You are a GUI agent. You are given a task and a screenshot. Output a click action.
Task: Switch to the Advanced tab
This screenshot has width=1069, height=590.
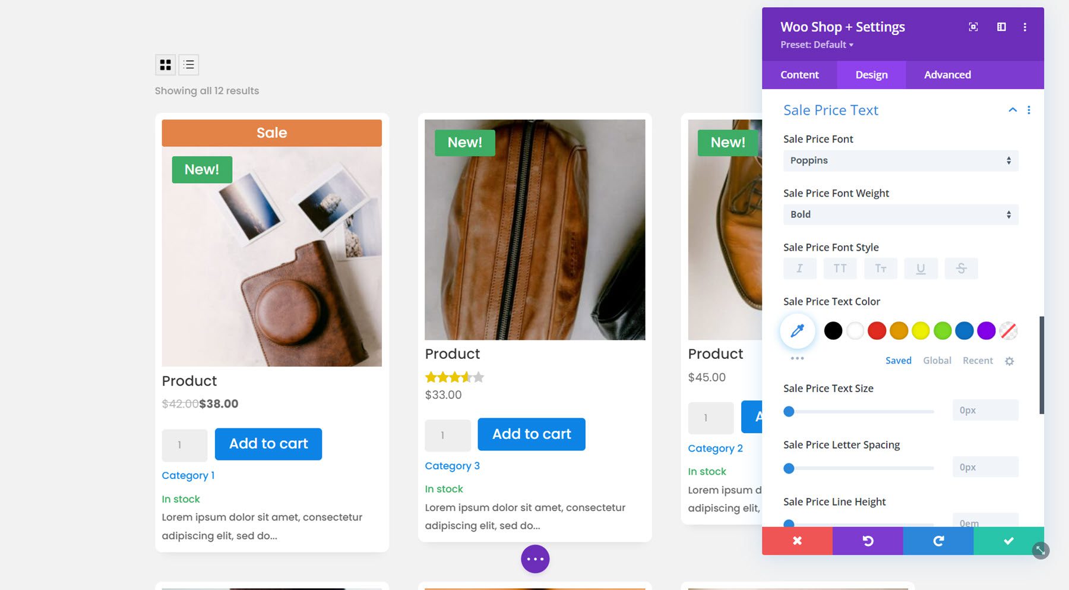pyautogui.click(x=947, y=74)
